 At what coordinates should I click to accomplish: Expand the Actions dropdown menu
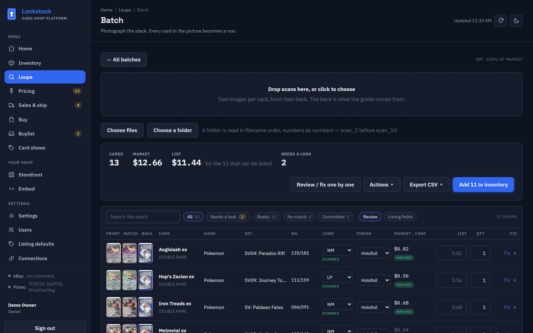tap(381, 185)
